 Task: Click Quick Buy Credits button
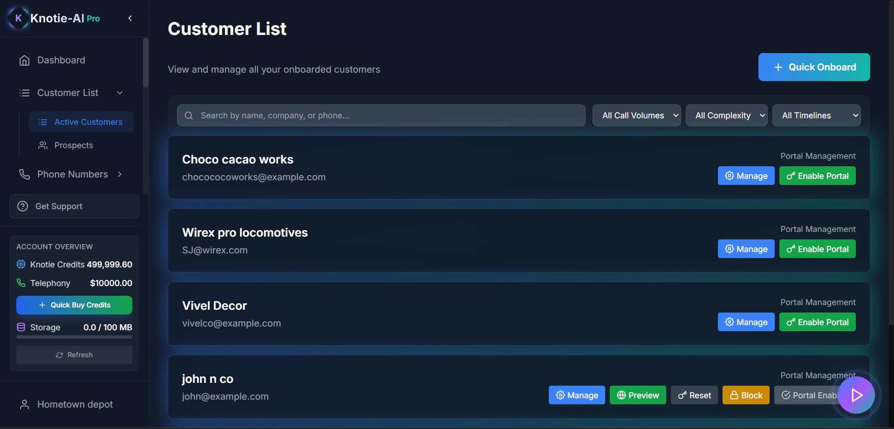74,305
